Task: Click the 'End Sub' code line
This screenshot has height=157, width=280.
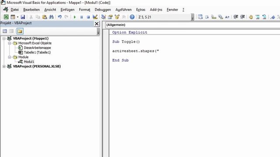Action: 120,60
